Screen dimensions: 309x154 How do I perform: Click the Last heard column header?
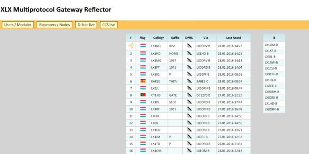[x=233, y=38]
